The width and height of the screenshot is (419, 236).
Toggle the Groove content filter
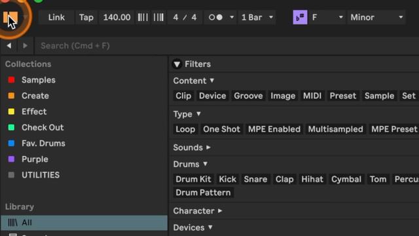[248, 96]
